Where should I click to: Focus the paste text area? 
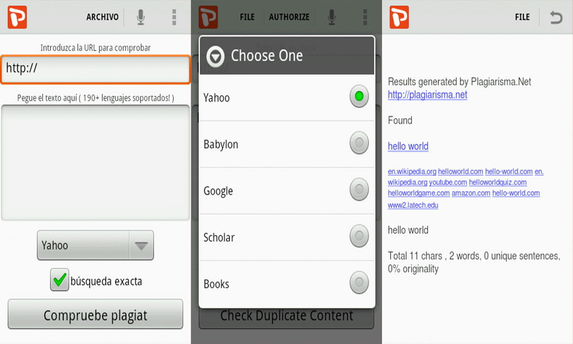pos(95,163)
